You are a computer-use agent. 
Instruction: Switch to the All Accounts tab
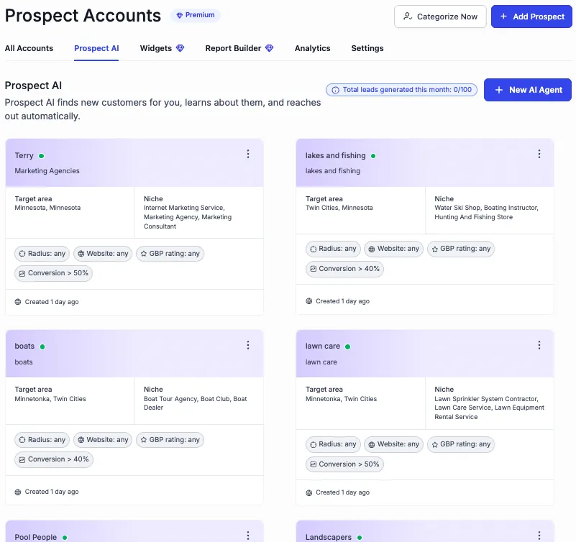click(x=29, y=48)
